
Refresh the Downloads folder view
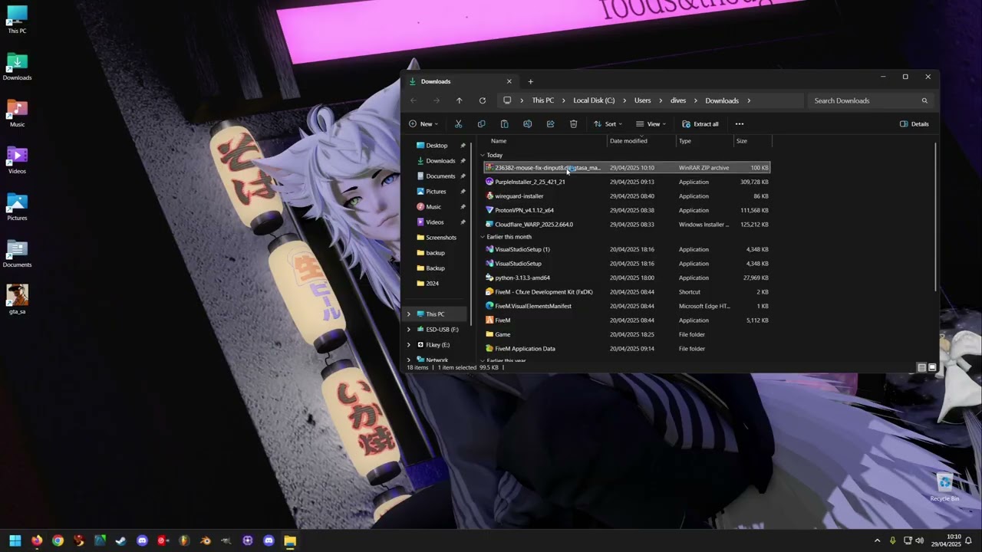tap(482, 100)
